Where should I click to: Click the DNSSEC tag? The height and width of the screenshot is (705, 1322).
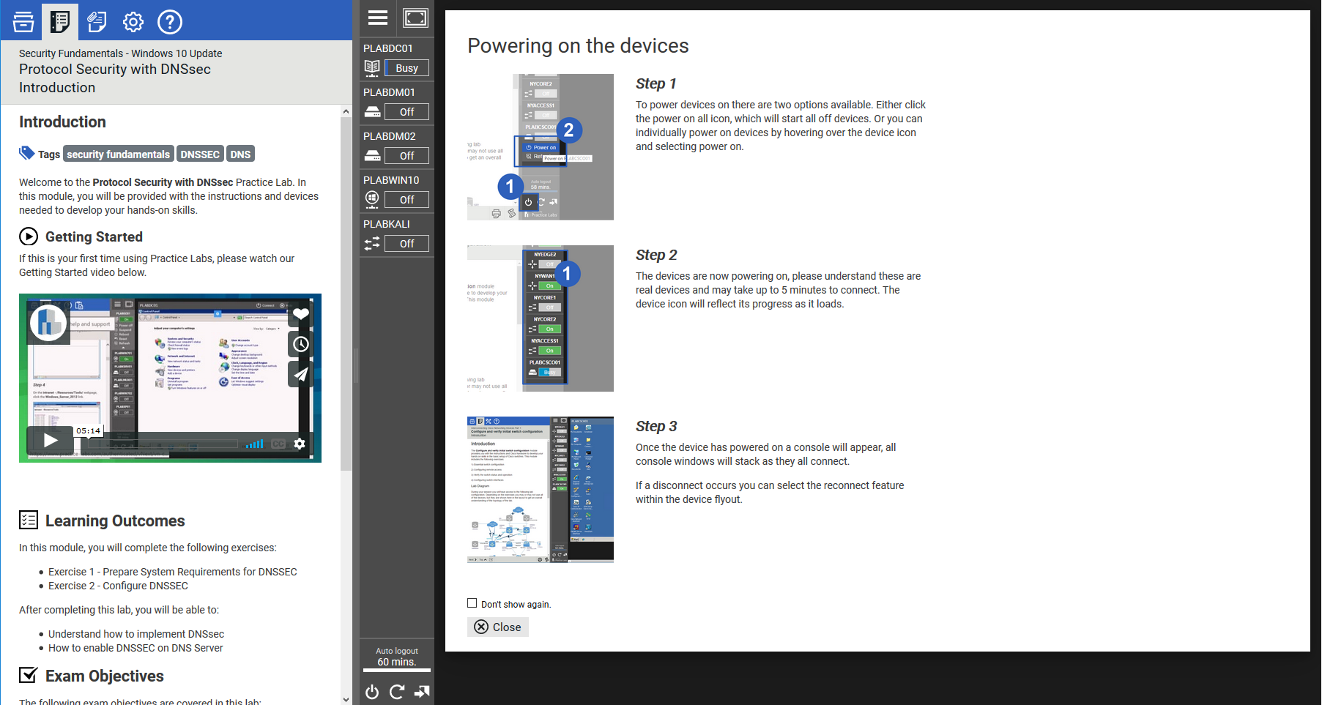200,154
